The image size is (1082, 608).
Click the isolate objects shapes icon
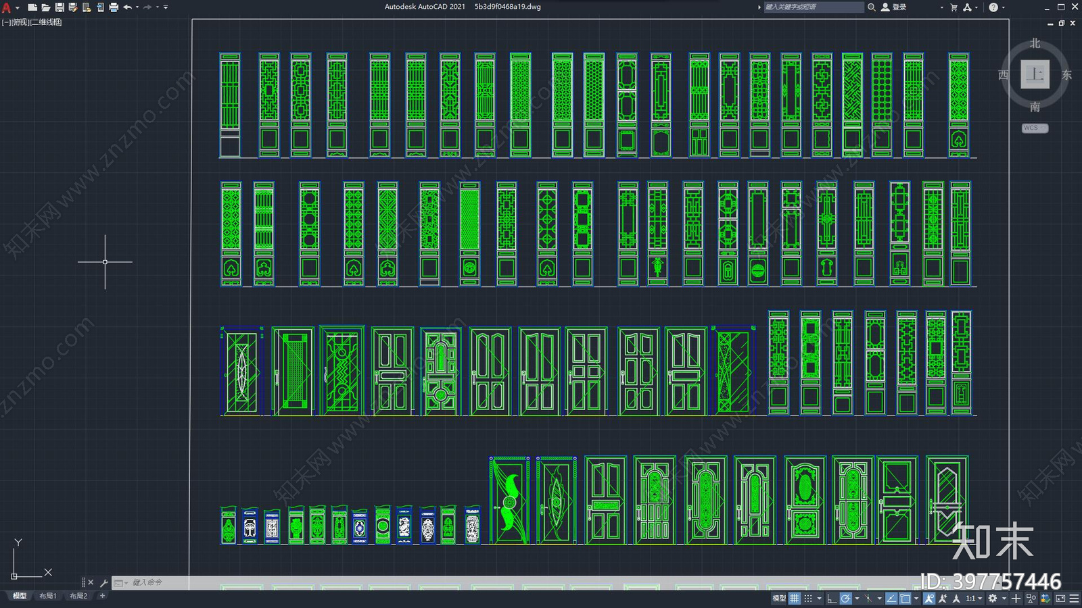[x=1031, y=599]
